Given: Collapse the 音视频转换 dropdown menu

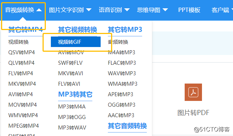Looking at the screenshot, I should [23, 10].
